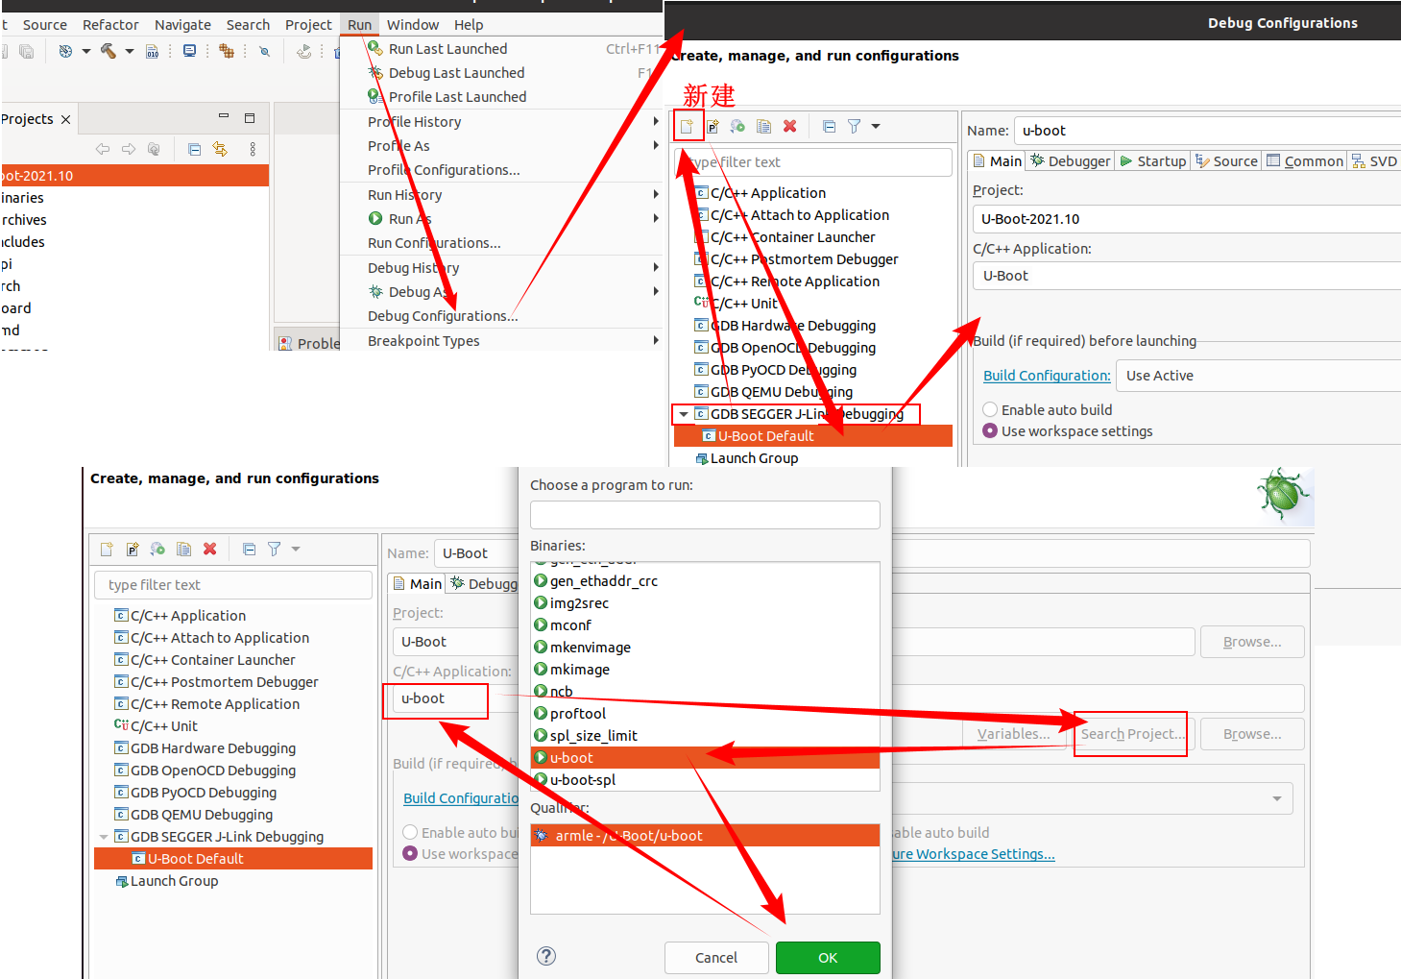Click the build target icon in main toolbar
1401x979 pixels.
click(65, 51)
